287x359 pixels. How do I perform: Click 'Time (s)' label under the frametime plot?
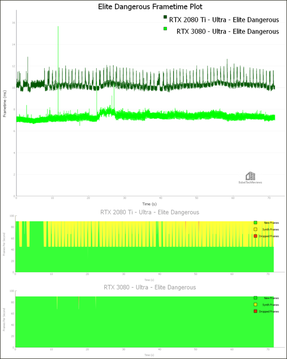click(149, 204)
